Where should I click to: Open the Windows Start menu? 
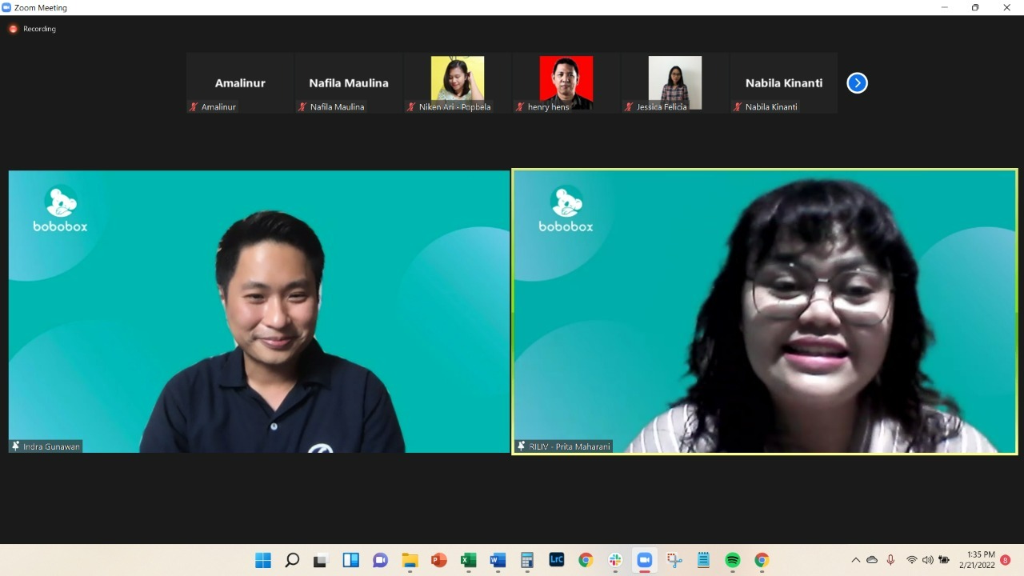point(262,560)
